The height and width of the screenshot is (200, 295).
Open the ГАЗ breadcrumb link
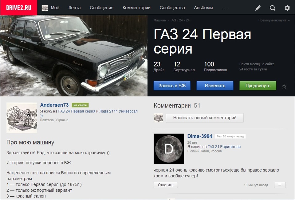click(x=173, y=20)
